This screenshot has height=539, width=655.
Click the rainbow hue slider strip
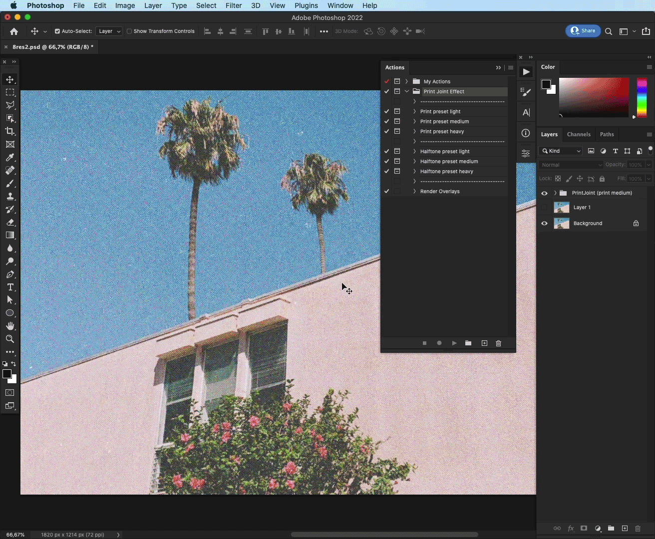click(x=642, y=97)
